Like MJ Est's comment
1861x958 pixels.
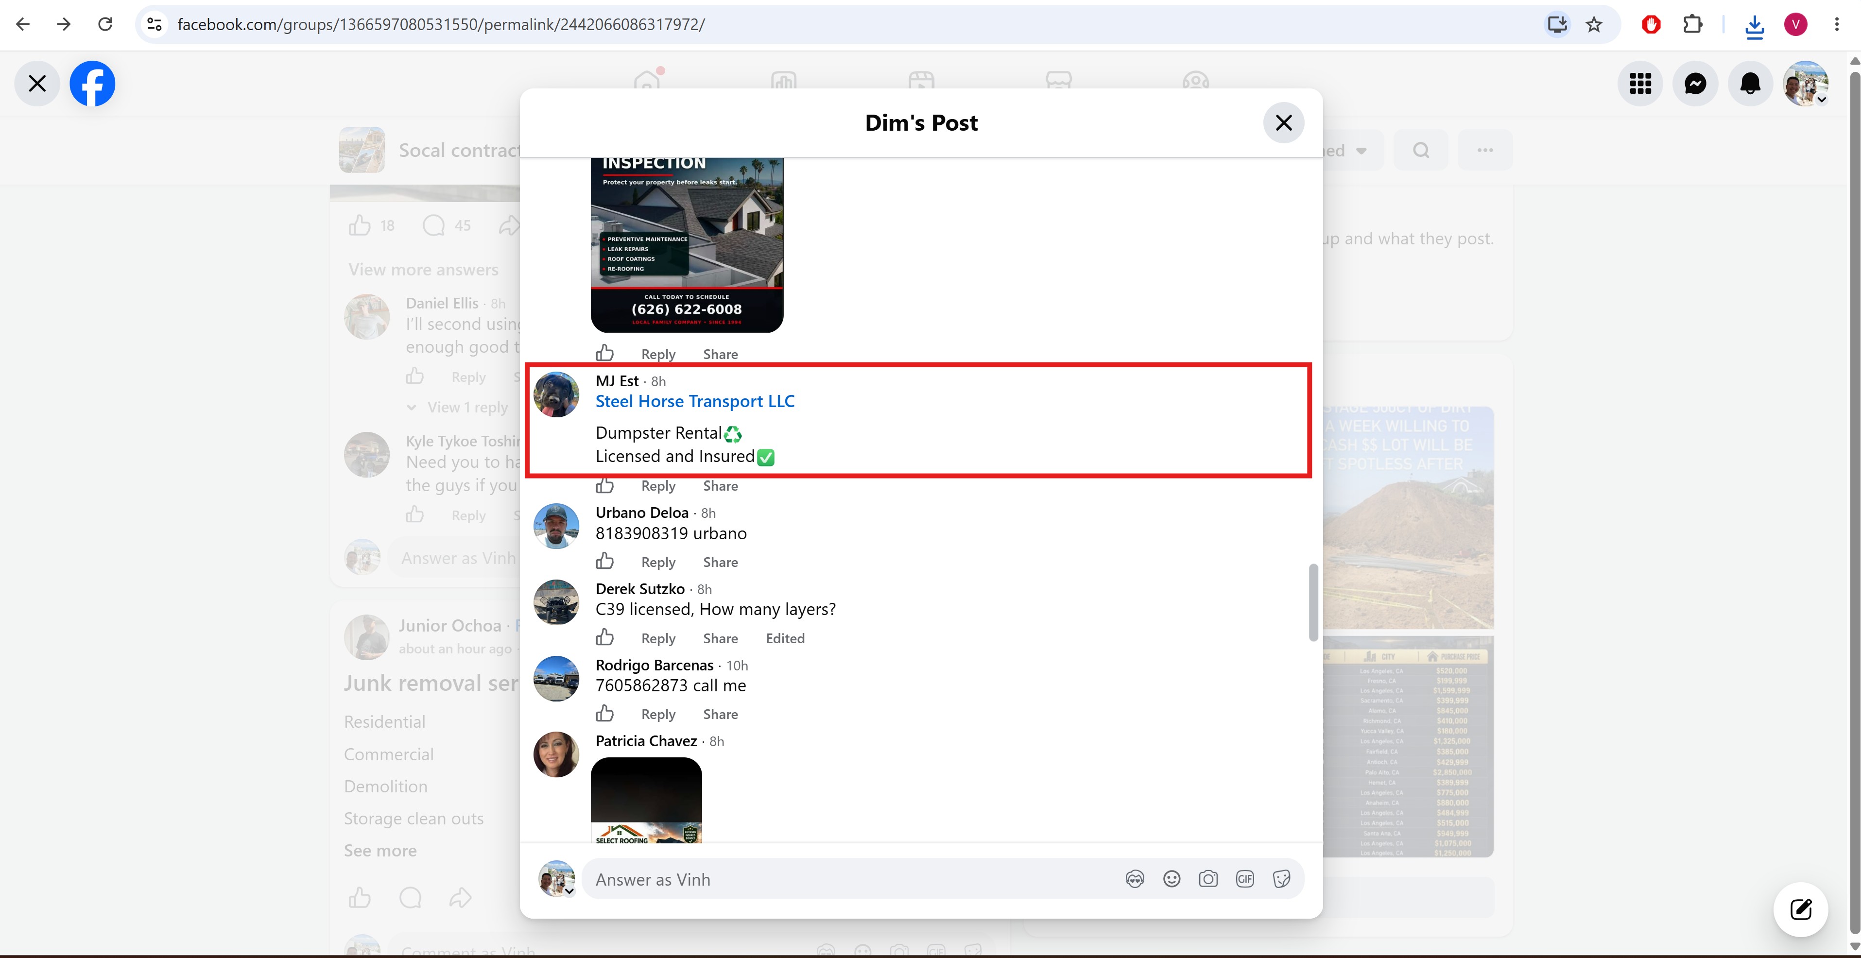604,485
